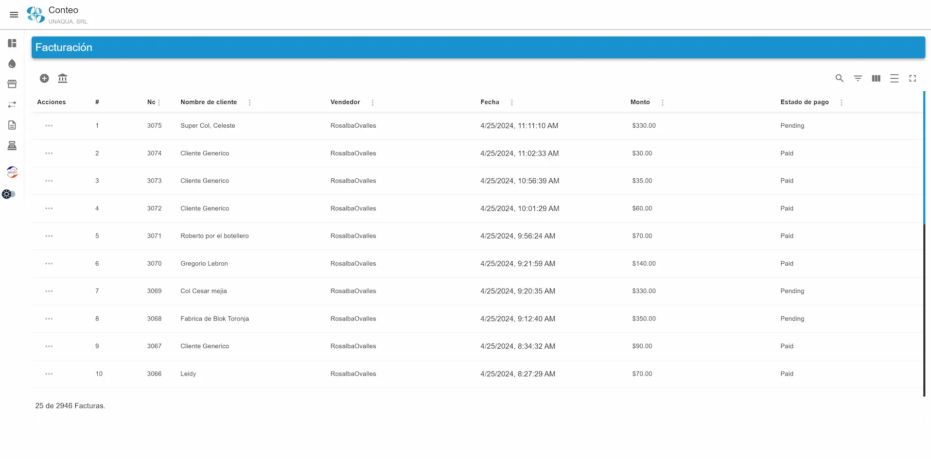931x459 pixels.
Task: Open the transfers arrows sidebar icon
Action: click(x=12, y=104)
